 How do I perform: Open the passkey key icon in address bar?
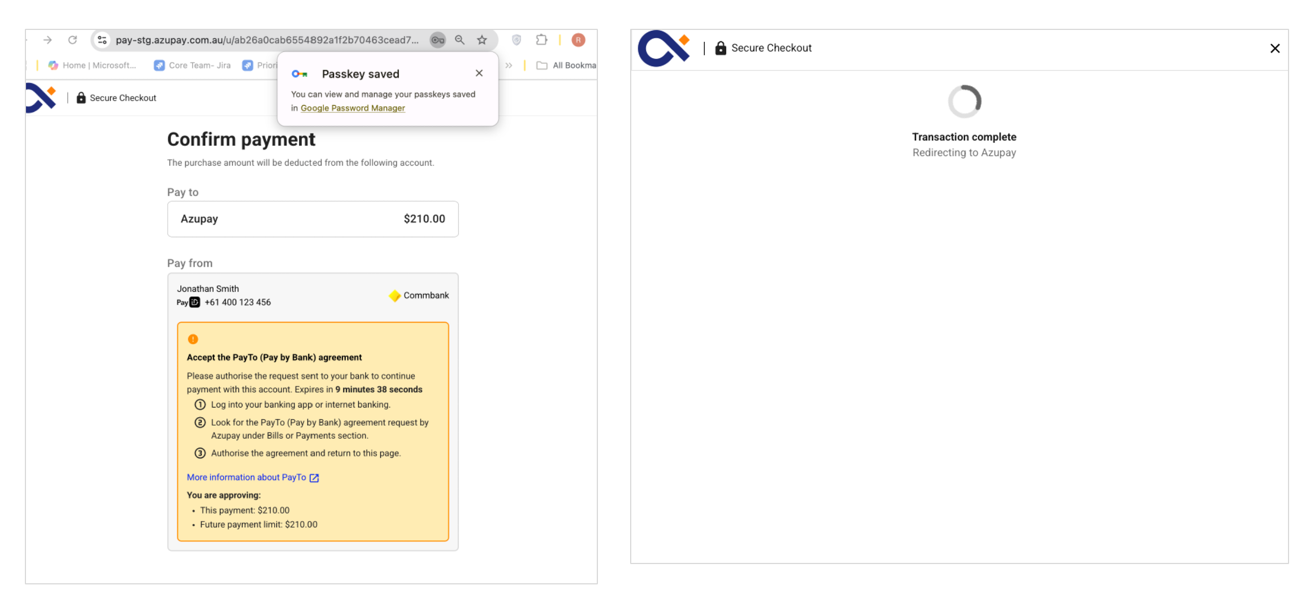tap(437, 40)
